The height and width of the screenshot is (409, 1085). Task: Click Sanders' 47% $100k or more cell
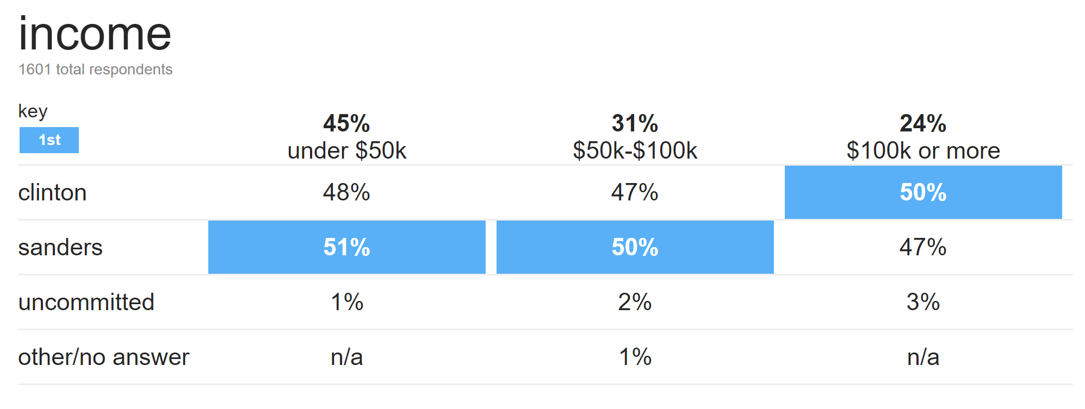coord(923,248)
